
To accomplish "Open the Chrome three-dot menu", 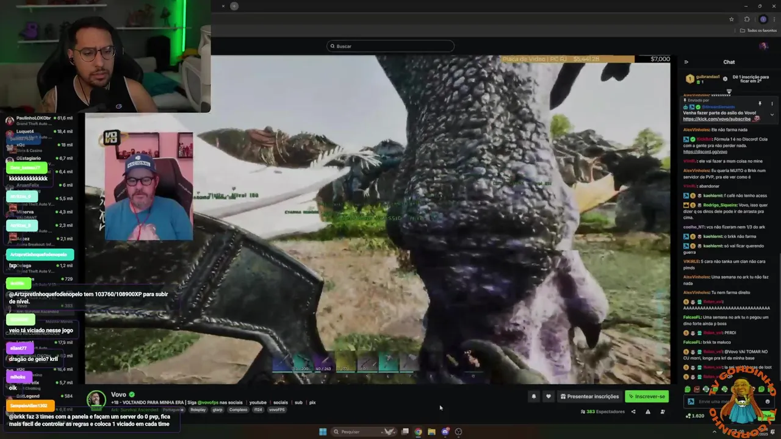I will pos(774,19).
